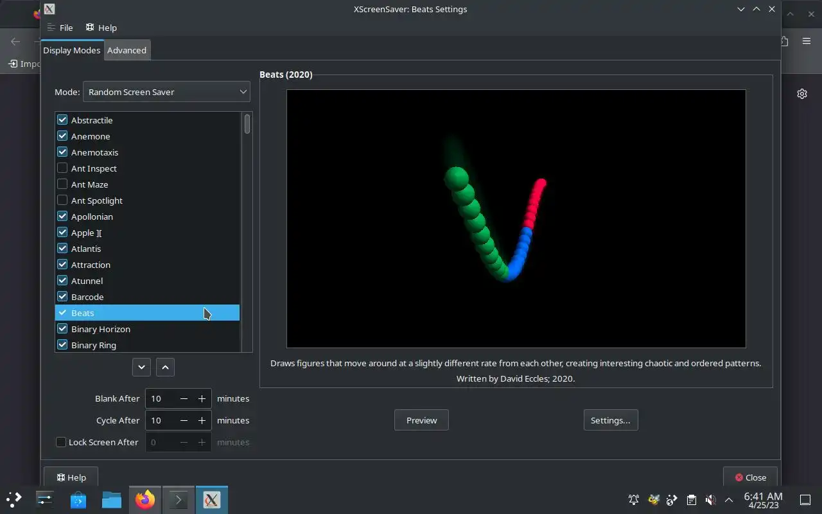This screenshot has height=514, width=822.
Task: Increase Blank After minutes with plus
Action: click(202, 398)
